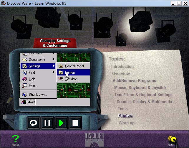Expand the Settings submenu arrow
189x148 pixels.
(54, 66)
